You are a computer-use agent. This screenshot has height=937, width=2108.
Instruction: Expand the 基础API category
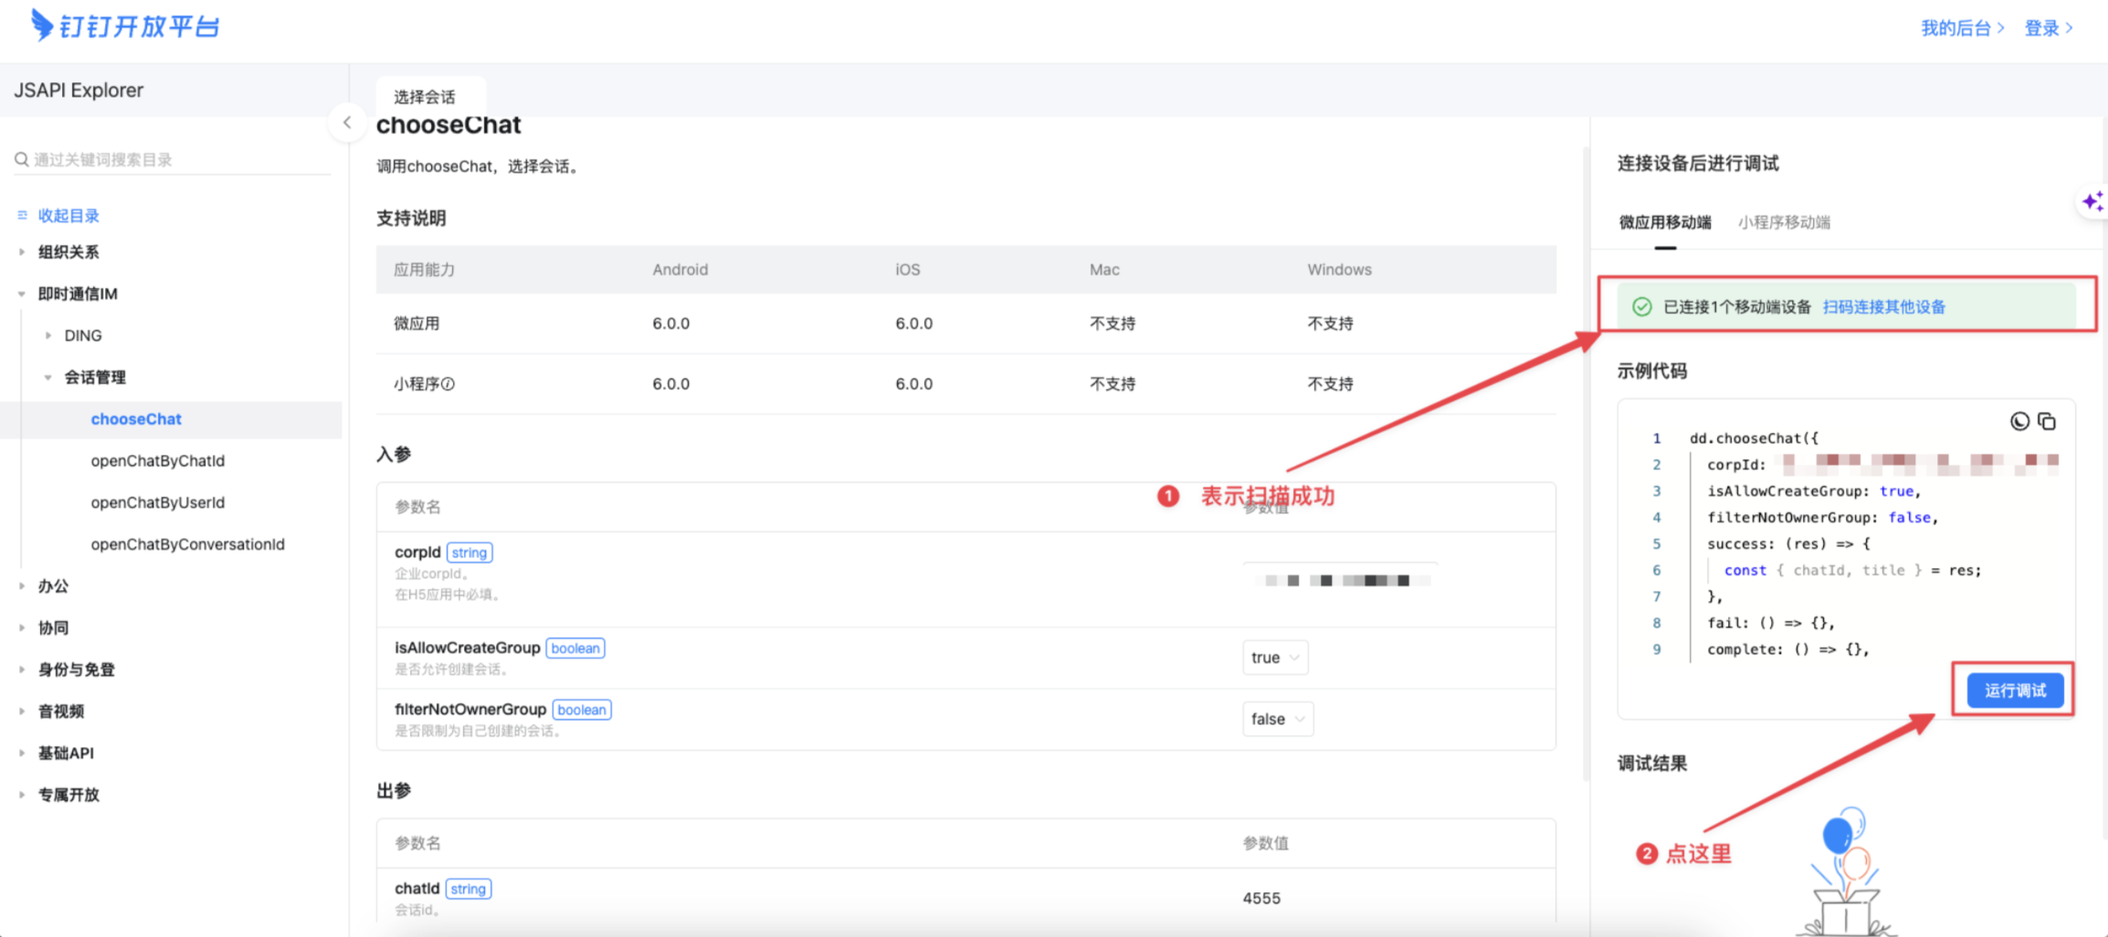pyautogui.click(x=22, y=753)
